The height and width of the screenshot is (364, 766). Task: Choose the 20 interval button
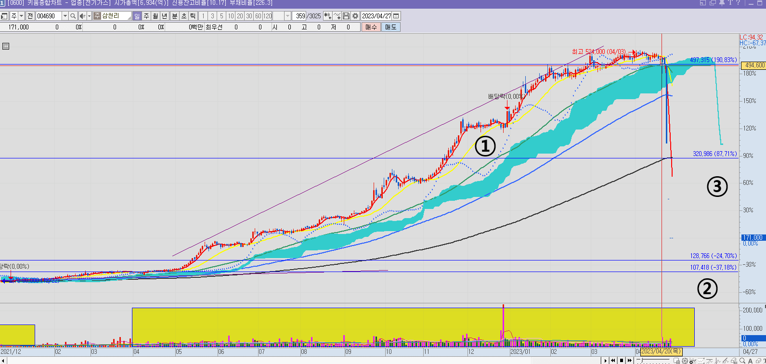[x=240, y=16]
